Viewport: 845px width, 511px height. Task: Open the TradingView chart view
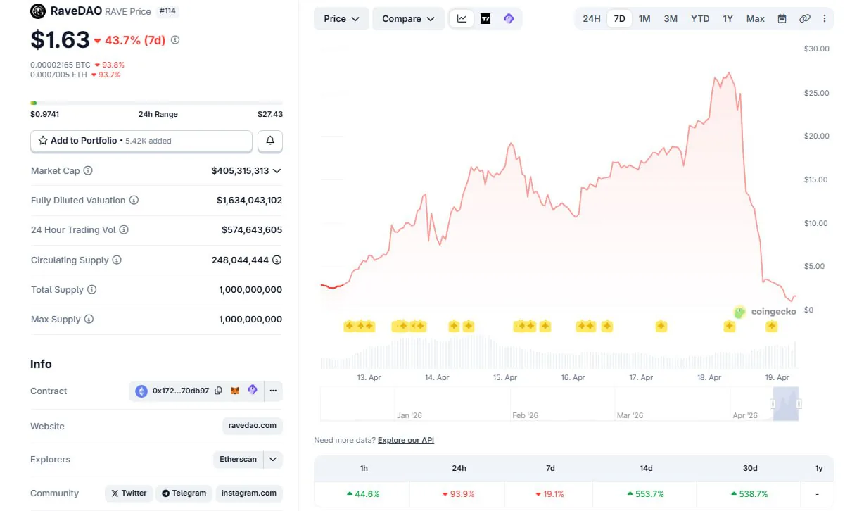pos(485,18)
